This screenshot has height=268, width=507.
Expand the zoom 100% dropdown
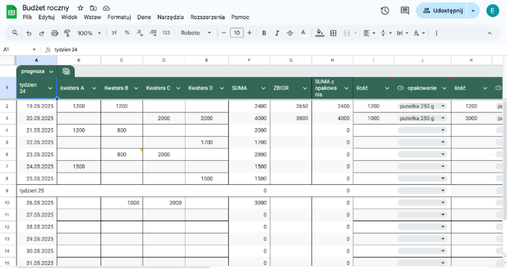pyautogui.click(x=89, y=33)
